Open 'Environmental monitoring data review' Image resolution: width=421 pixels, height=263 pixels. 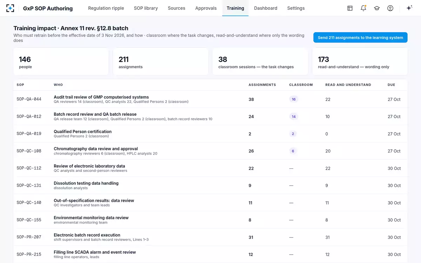point(91,218)
